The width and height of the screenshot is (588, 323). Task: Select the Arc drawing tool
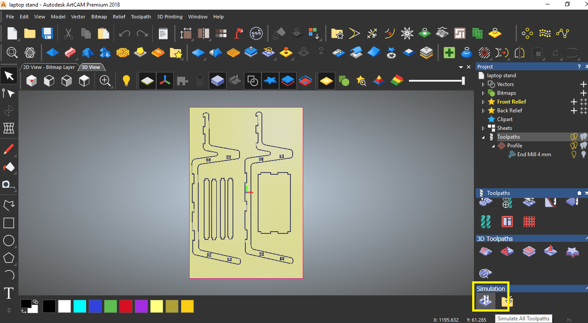tap(9, 276)
